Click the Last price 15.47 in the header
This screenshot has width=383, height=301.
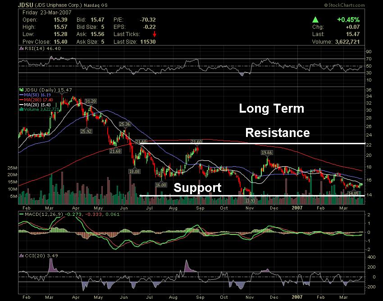353,34
